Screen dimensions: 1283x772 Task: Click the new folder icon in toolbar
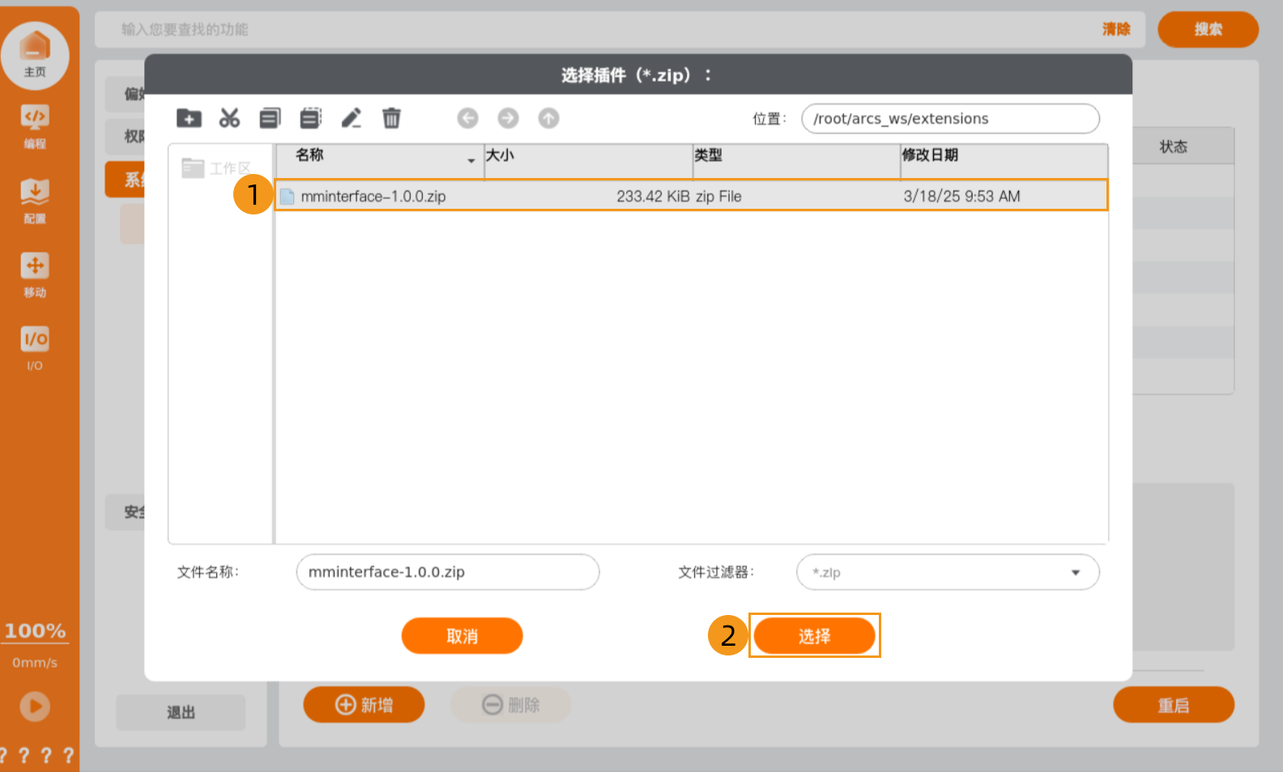pyautogui.click(x=189, y=118)
